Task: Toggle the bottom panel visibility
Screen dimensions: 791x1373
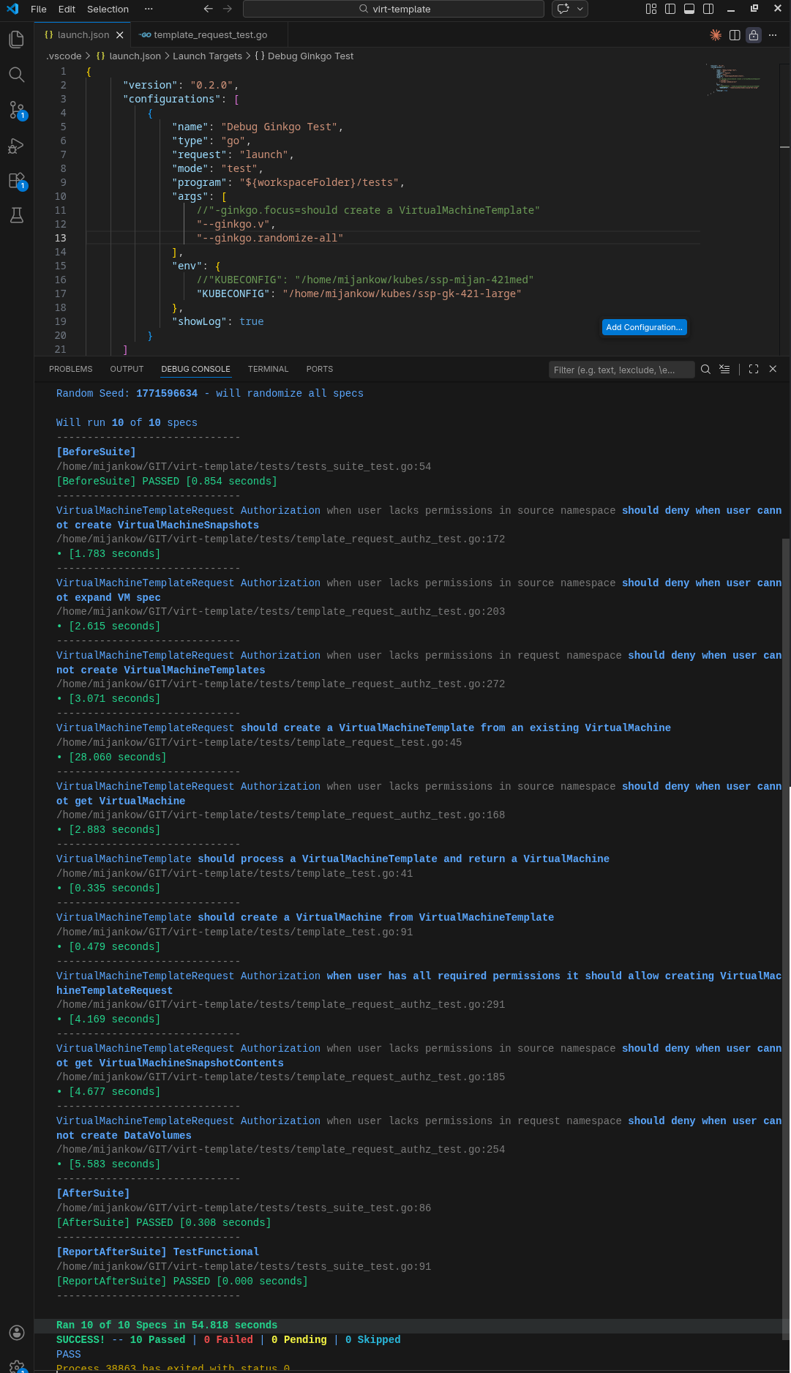Action: 689,9
